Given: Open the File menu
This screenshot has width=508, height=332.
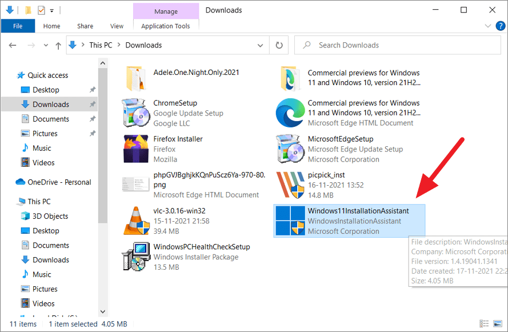Looking at the screenshot, I should click(x=18, y=26).
